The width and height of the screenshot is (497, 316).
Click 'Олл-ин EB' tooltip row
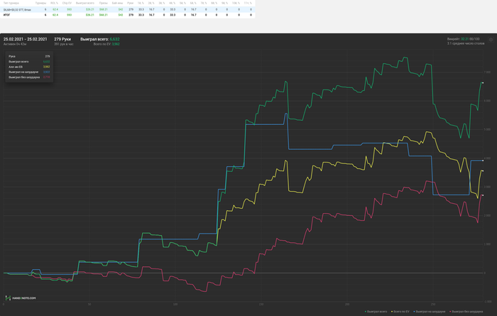point(29,67)
